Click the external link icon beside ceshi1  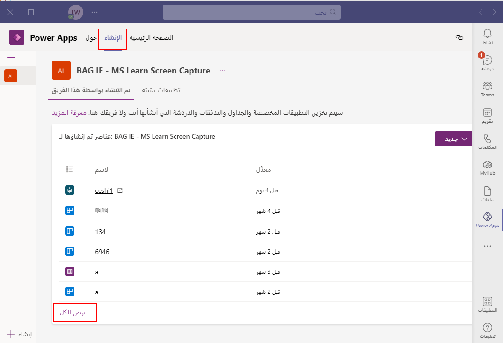click(120, 190)
